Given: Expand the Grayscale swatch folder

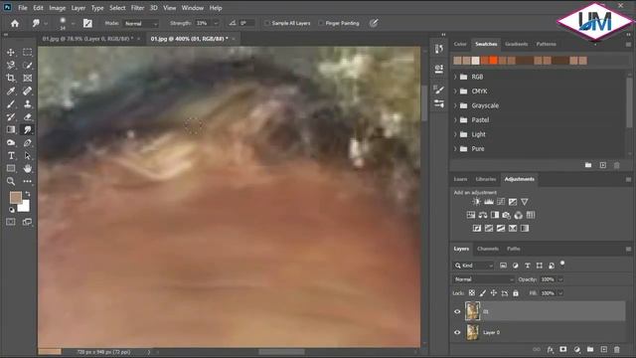Looking at the screenshot, I should click(455, 105).
